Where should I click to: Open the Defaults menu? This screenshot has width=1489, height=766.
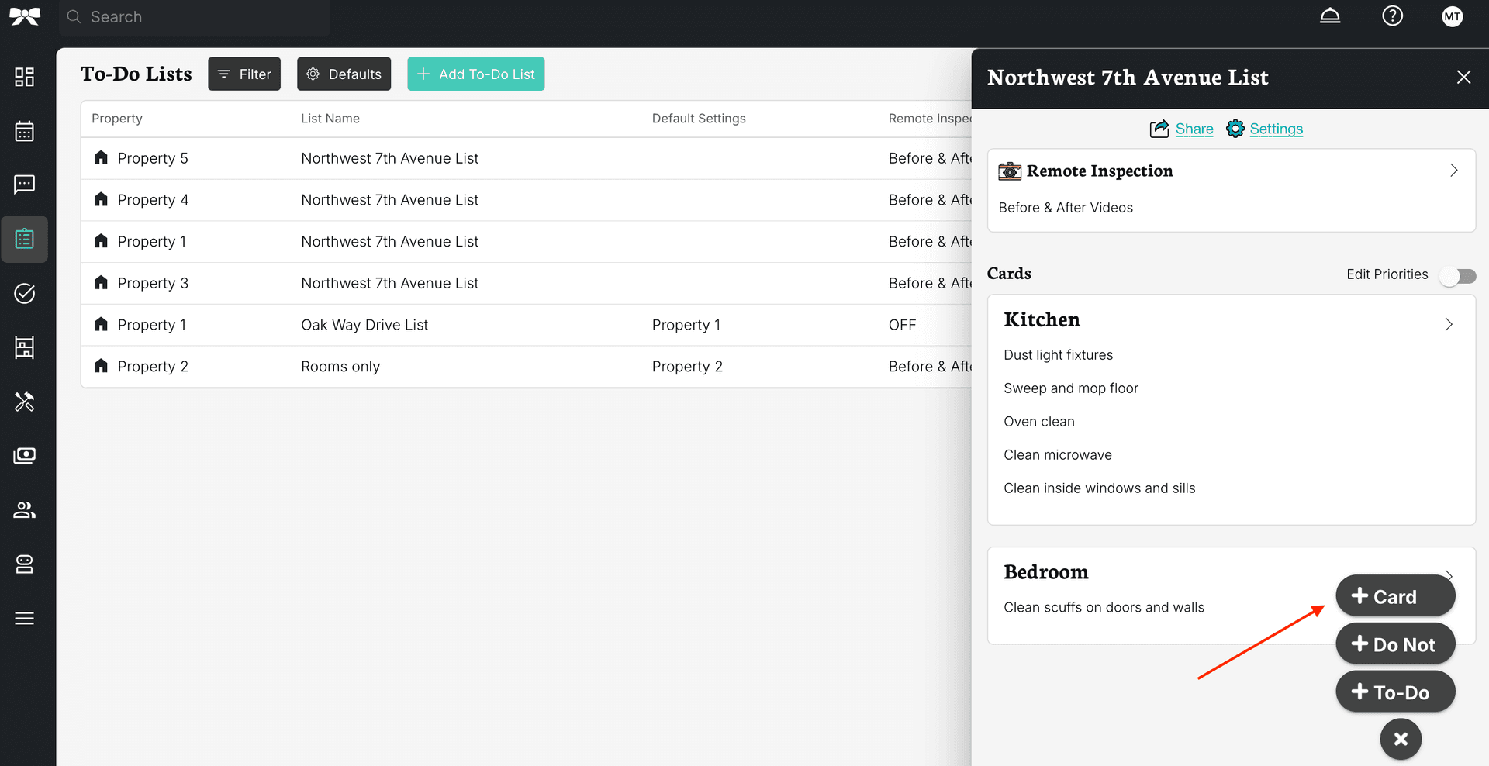tap(344, 74)
